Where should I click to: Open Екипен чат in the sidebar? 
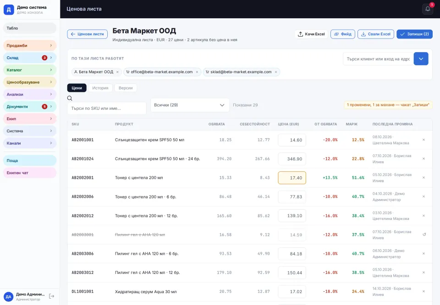pos(30,173)
